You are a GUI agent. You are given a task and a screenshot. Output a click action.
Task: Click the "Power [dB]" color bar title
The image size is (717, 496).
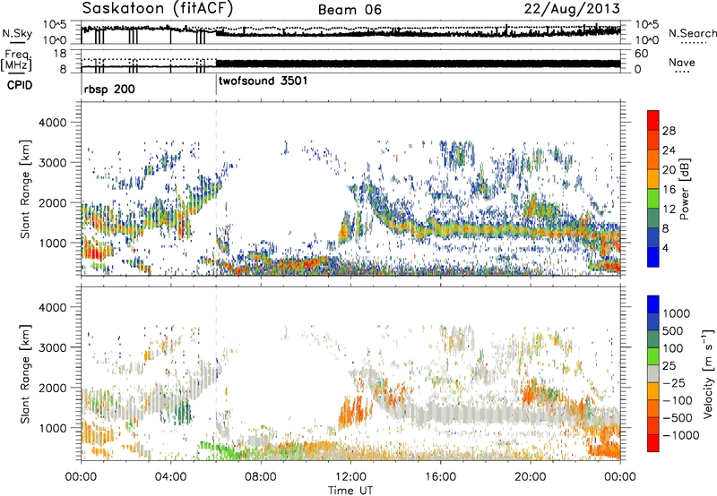coord(685,189)
